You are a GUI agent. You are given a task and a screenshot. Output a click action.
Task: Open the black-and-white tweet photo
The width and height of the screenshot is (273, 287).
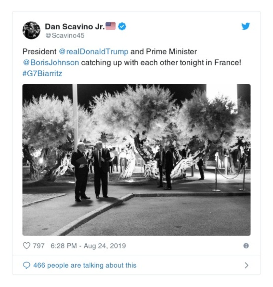pos(136,160)
